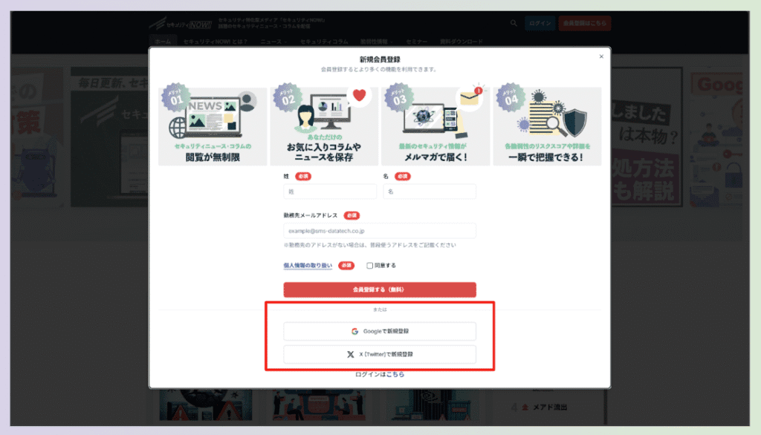Image resolution: width=761 pixels, height=435 pixels.
Task: Check the 同意する agreement checkbox
Action: pos(370,266)
